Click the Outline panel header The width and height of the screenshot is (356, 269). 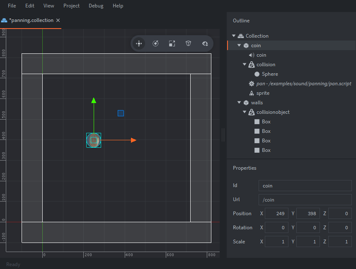click(241, 21)
